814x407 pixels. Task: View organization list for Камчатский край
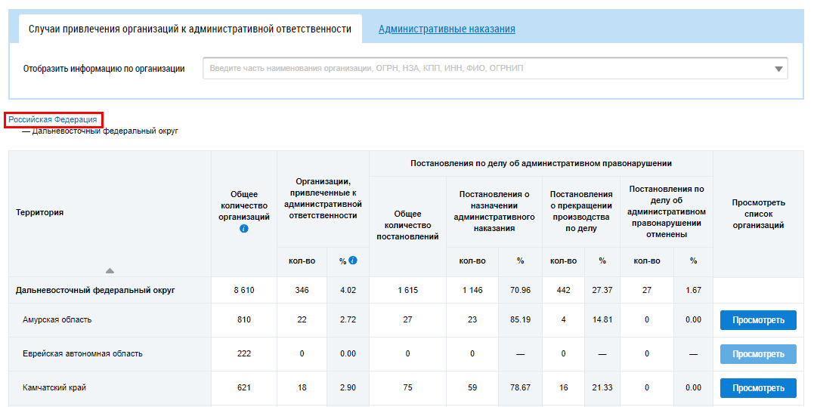757,388
